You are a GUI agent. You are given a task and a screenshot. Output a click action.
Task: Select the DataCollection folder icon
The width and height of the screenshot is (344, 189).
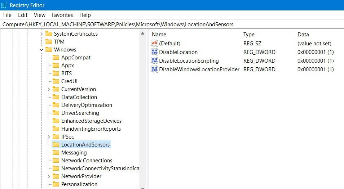(56, 97)
